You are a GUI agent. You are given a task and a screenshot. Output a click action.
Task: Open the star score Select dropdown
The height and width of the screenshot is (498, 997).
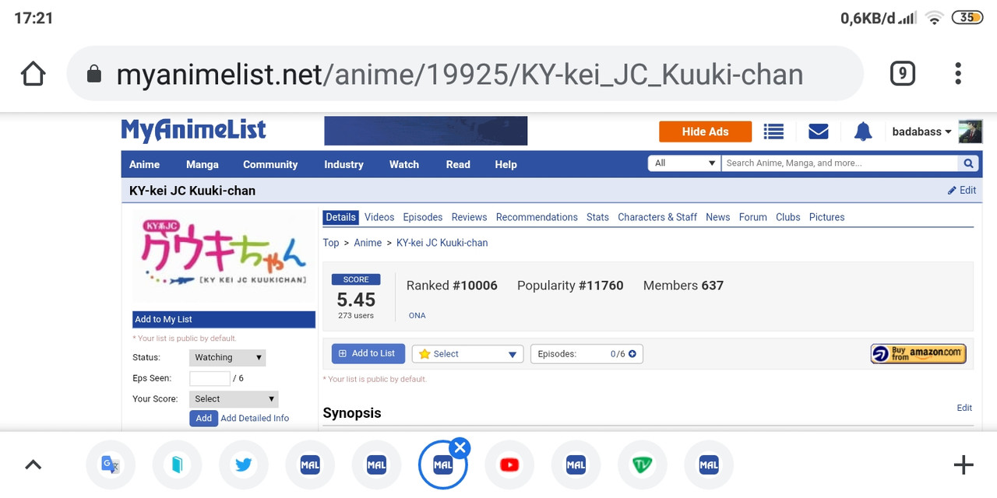click(x=468, y=354)
